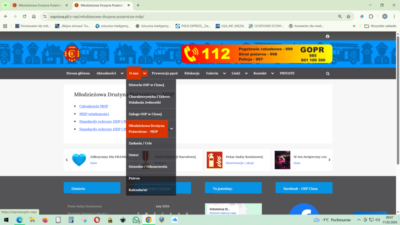400x225 pixels.
Task: Open the site search magnifier icon
Action: tap(327, 73)
